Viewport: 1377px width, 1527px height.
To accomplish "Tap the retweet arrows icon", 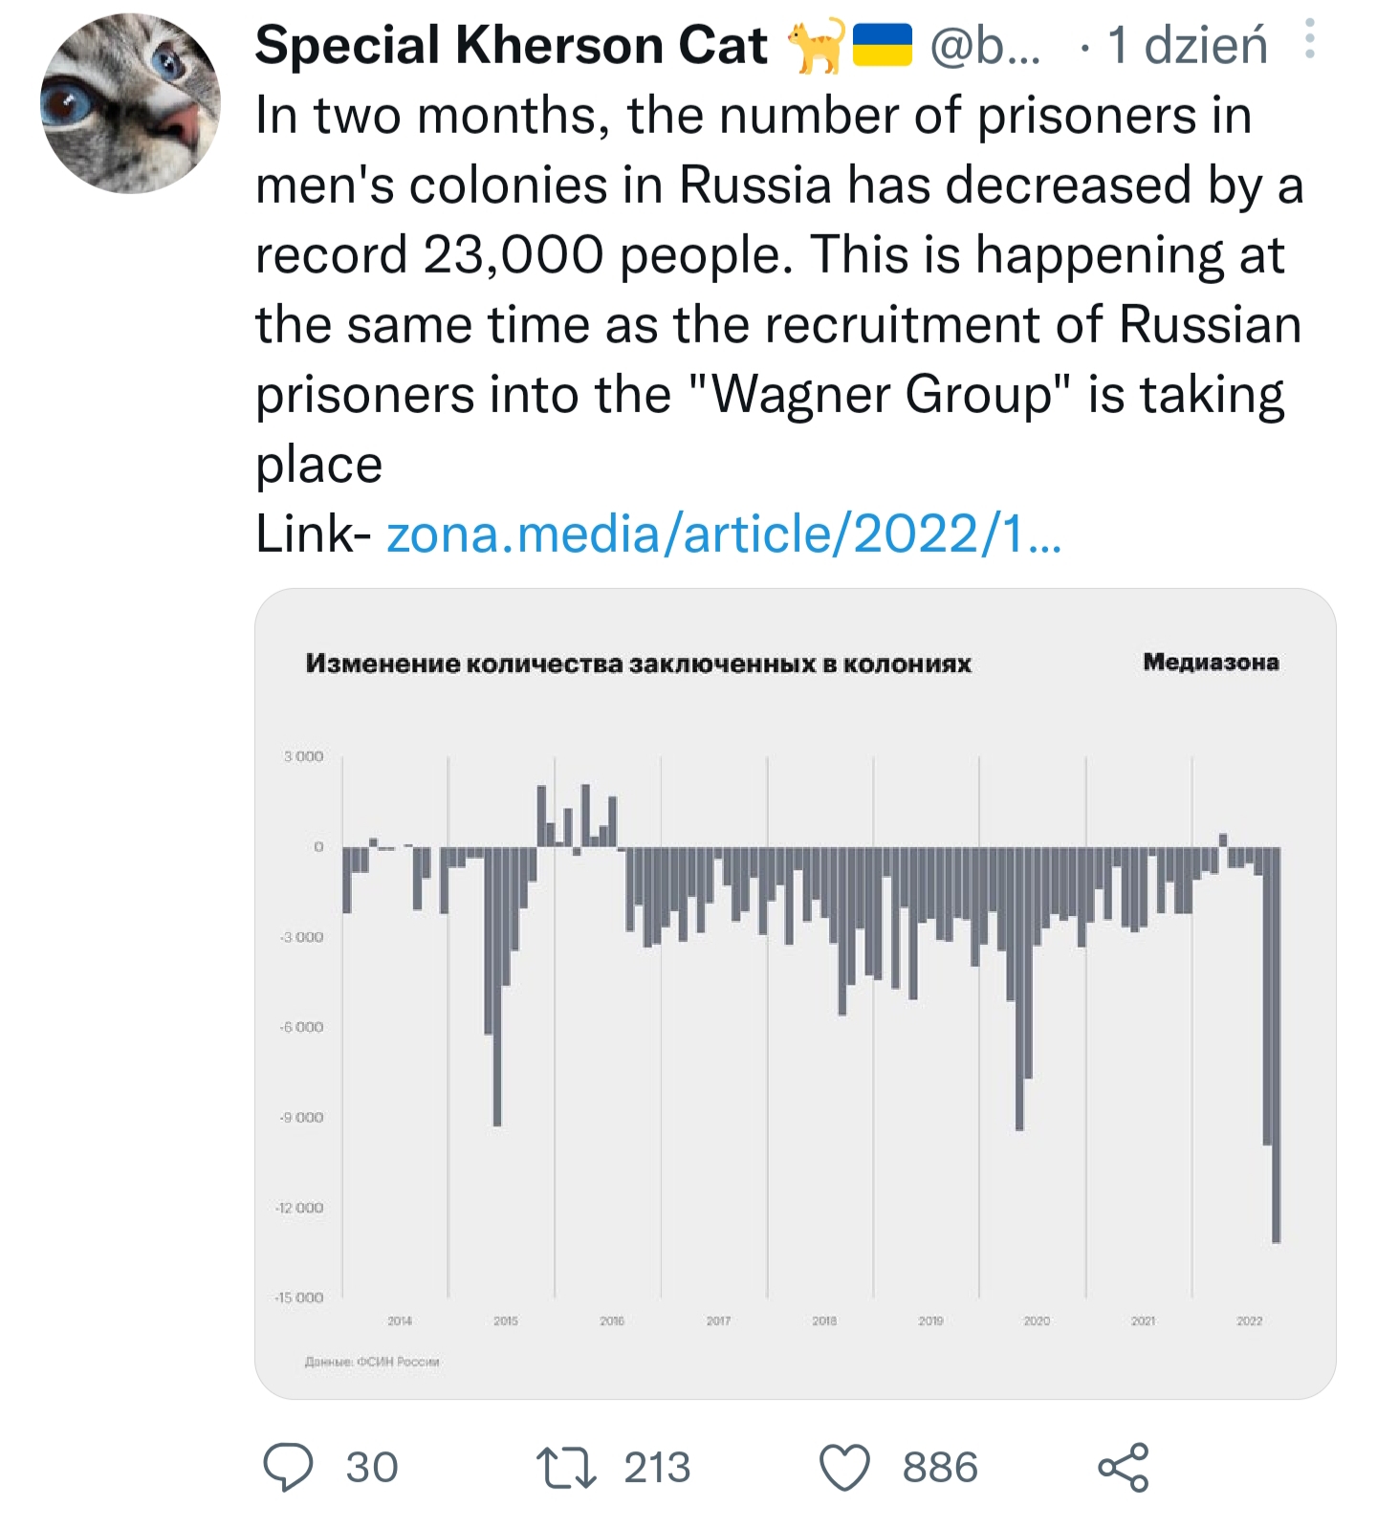I will tap(566, 1468).
